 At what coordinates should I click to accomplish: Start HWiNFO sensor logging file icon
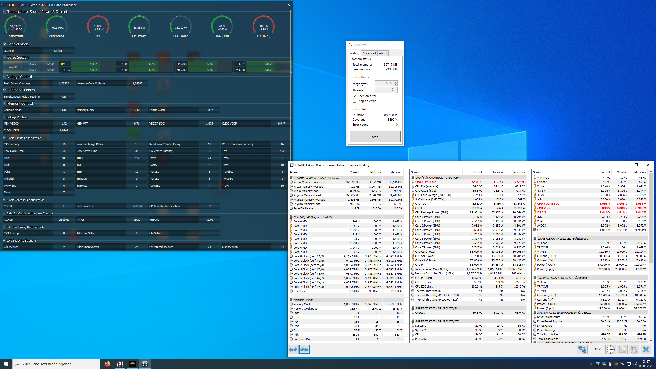pos(622,350)
